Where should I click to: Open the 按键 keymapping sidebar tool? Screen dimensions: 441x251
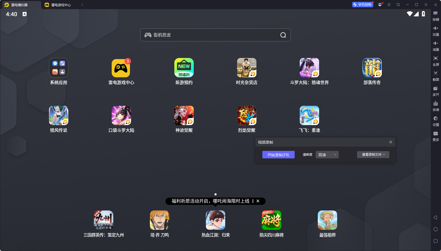[x=436, y=16]
